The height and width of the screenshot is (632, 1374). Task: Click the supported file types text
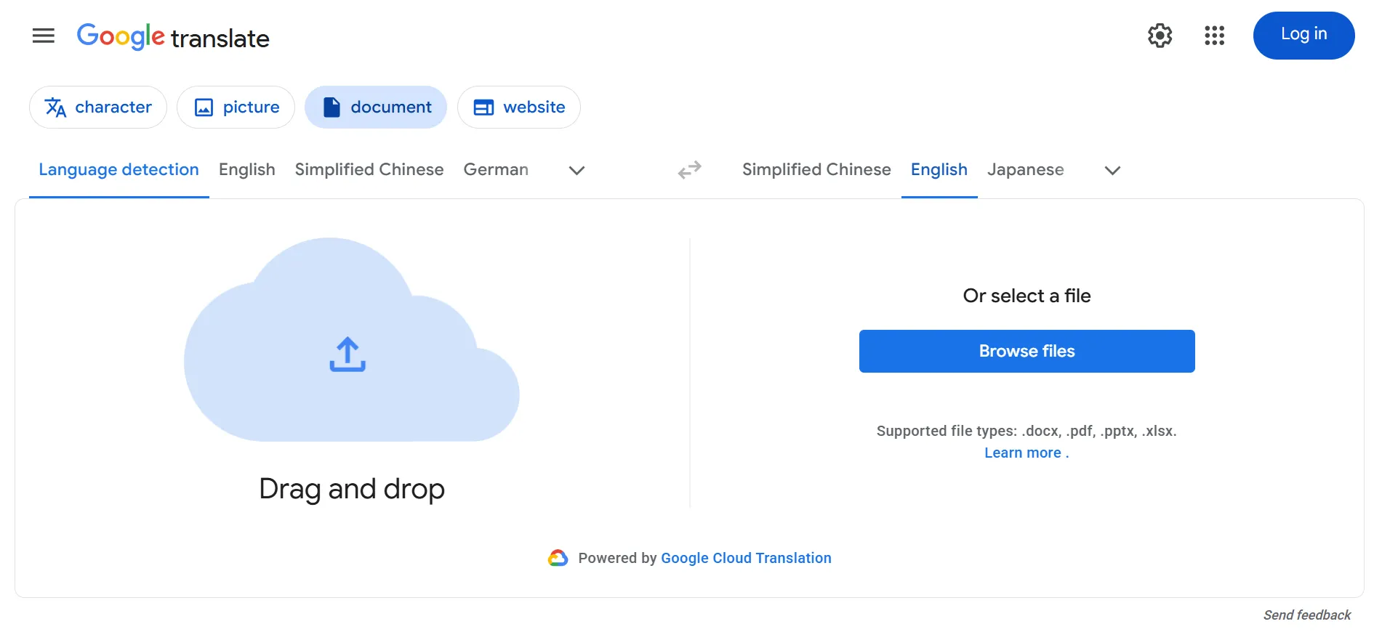coord(1027,431)
